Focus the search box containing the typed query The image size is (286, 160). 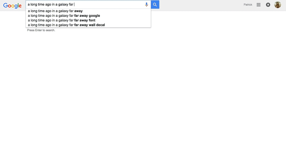[85, 5]
